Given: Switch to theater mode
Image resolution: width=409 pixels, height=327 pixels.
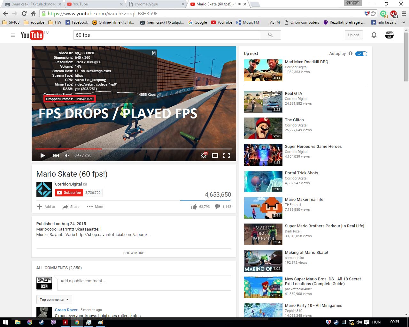Looking at the screenshot, I should tap(215, 156).
